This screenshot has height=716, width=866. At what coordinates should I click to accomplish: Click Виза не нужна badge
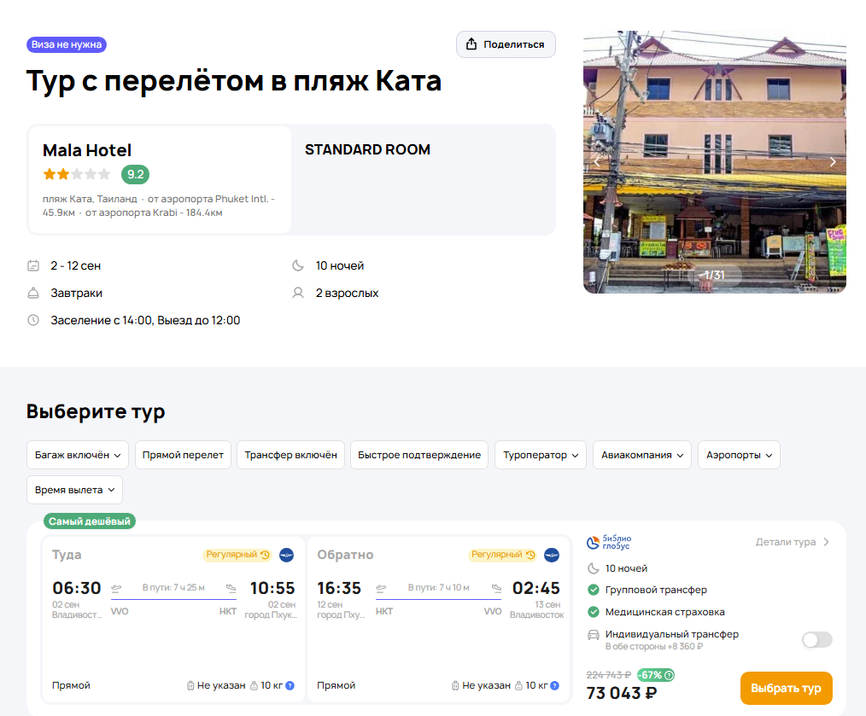point(67,44)
